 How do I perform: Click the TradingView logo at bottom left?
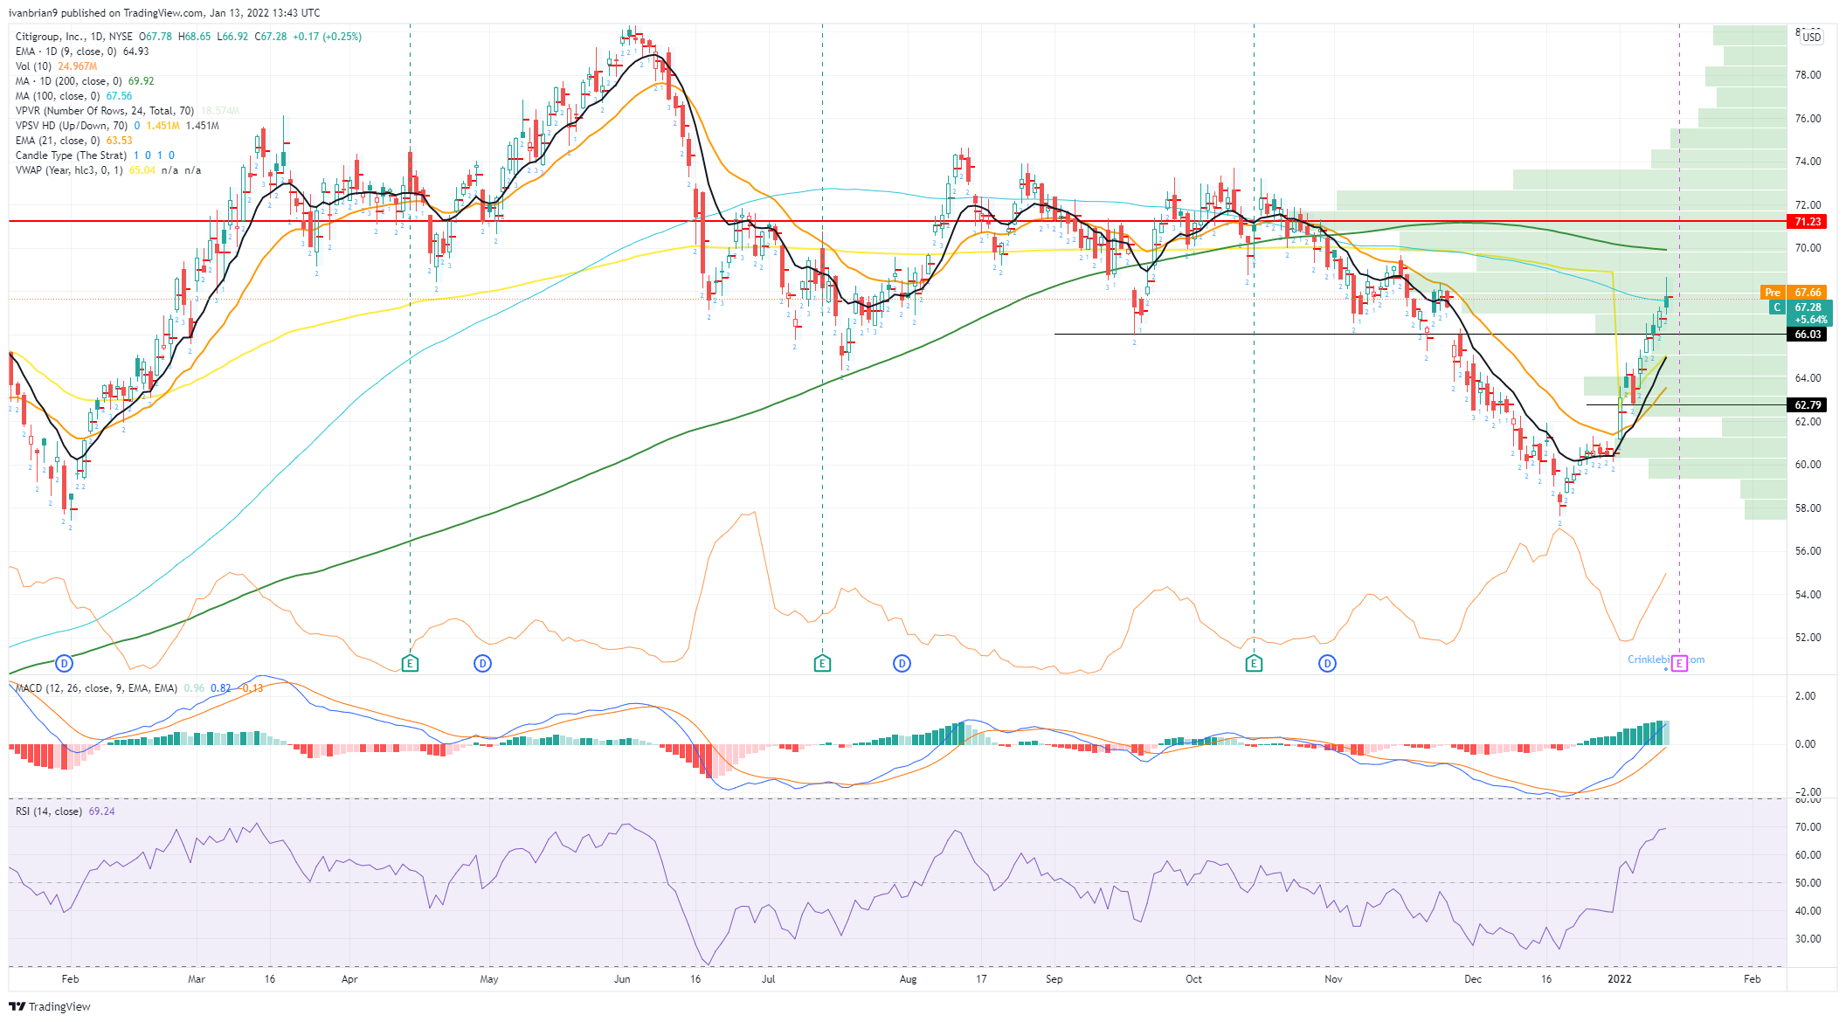point(50,1006)
